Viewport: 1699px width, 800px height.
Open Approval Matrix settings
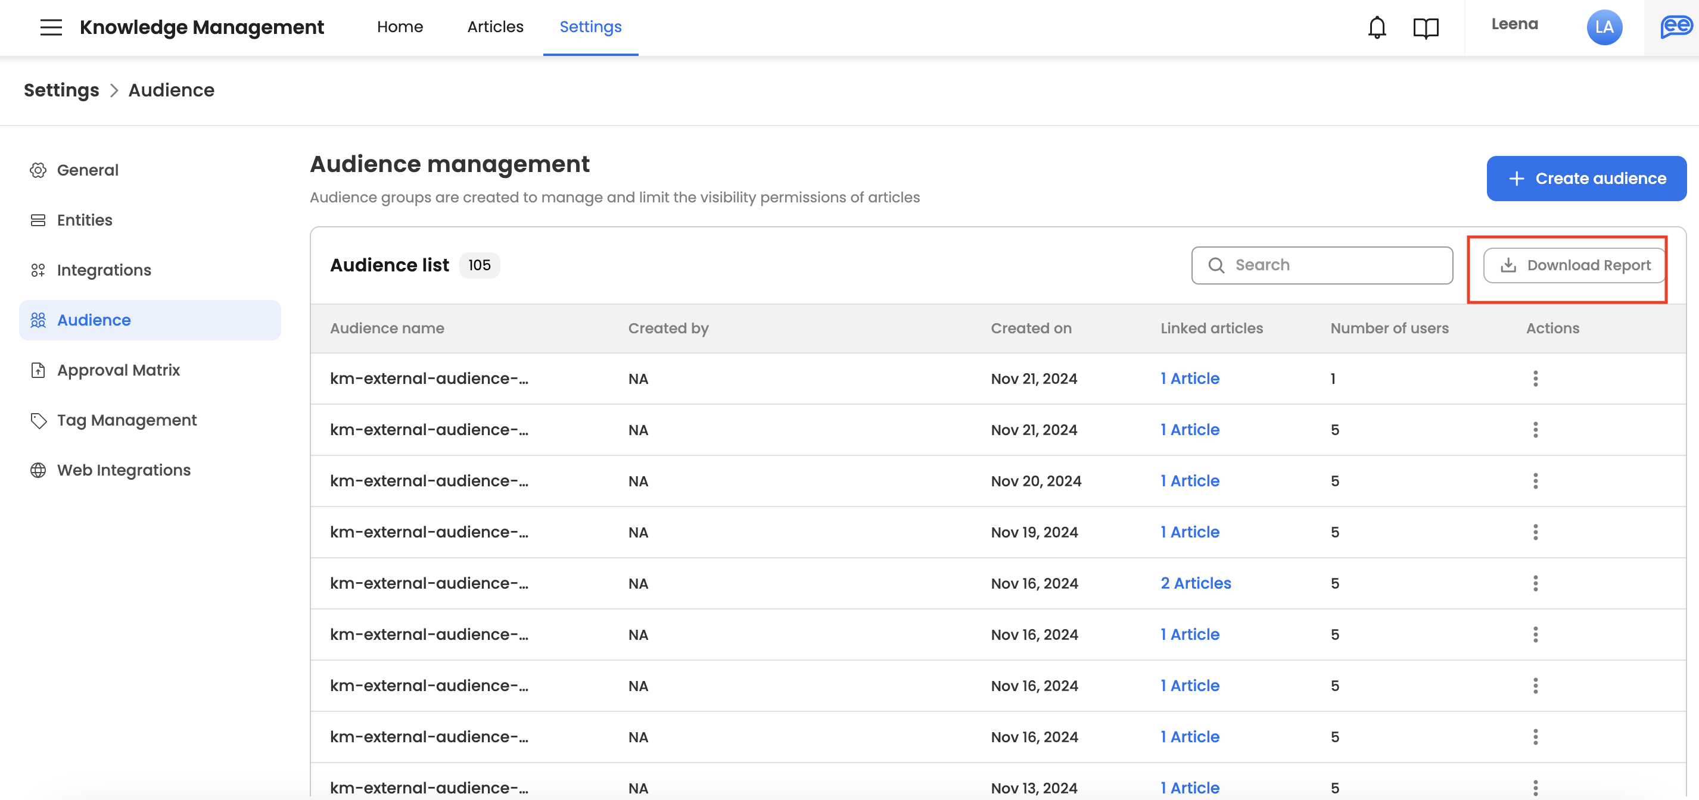pos(118,370)
